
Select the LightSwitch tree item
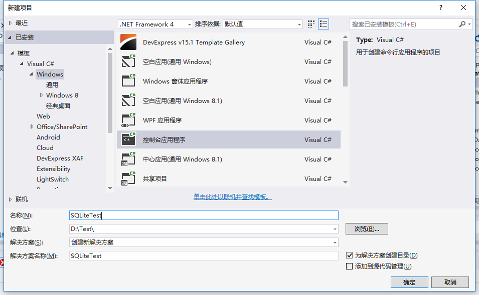click(53, 179)
